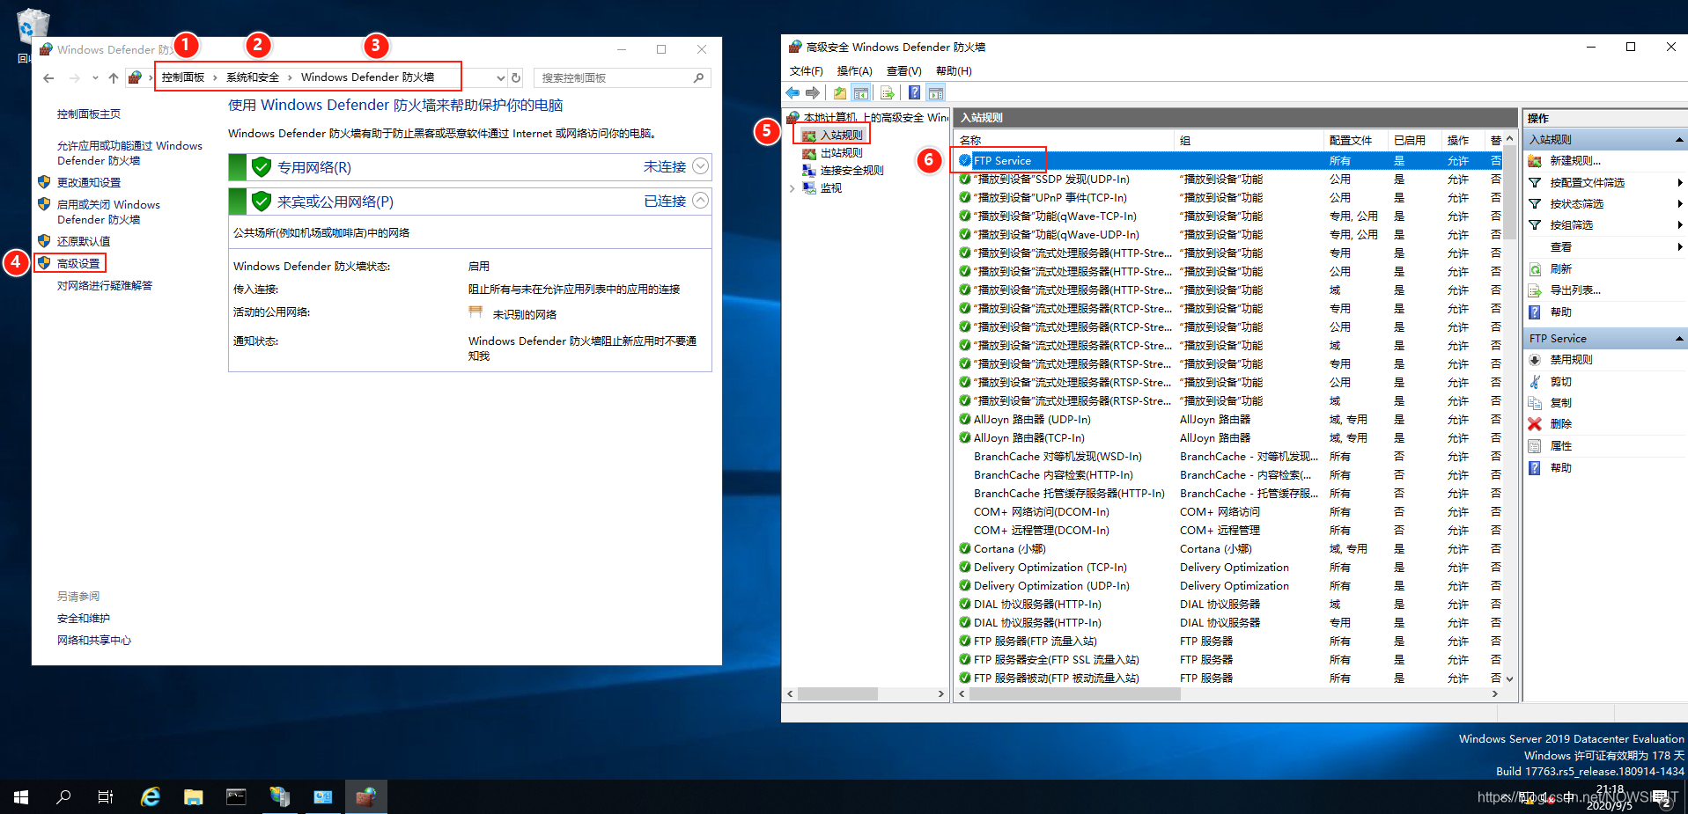Screen dimensions: 1688x814
Task: Click 刷新 in the actions pane
Action: [x=1560, y=268]
